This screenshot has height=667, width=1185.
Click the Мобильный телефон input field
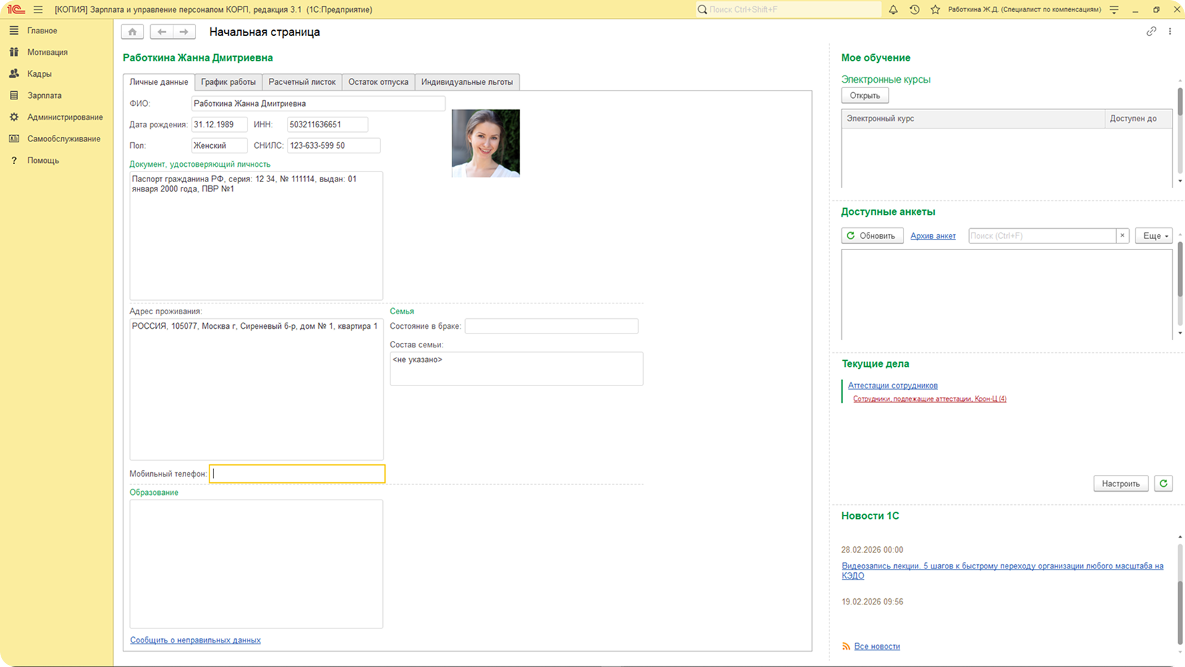(x=297, y=474)
